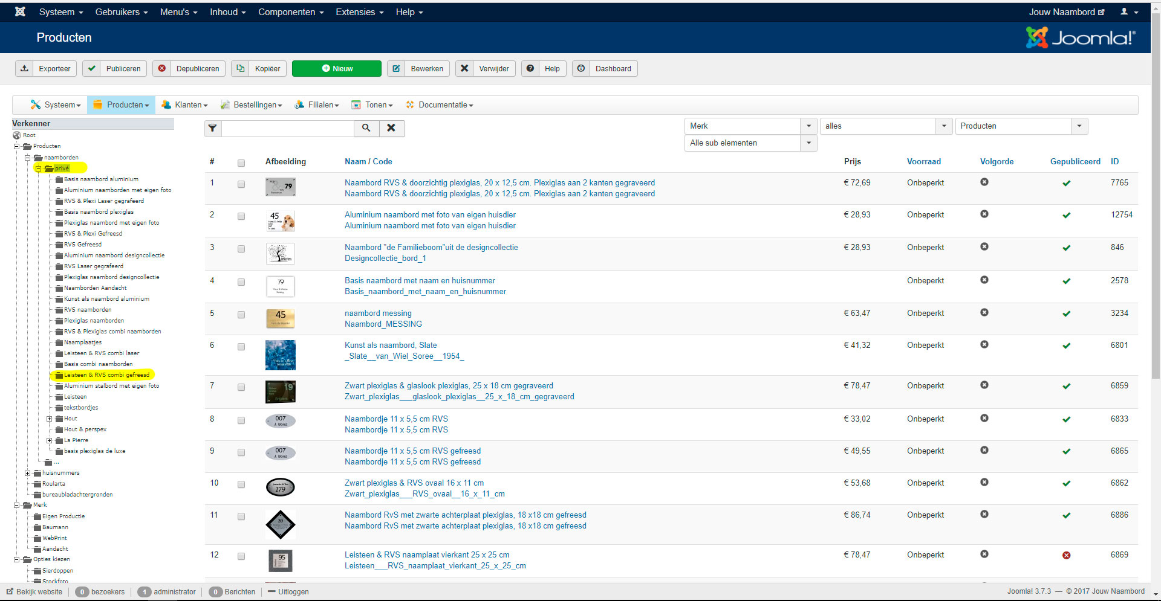
Task: Click red unpublished icon for product 6869
Action: (x=1066, y=555)
